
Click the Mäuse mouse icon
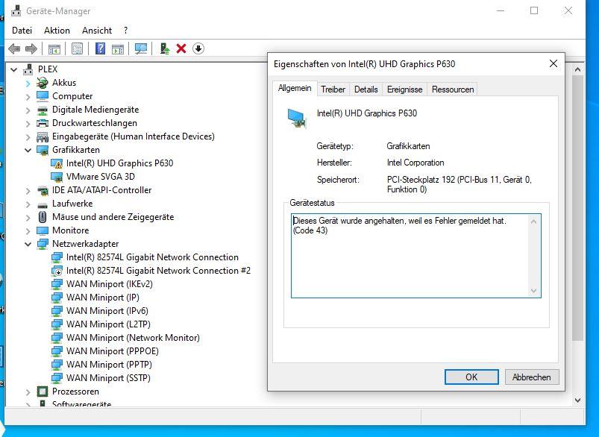click(43, 217)
